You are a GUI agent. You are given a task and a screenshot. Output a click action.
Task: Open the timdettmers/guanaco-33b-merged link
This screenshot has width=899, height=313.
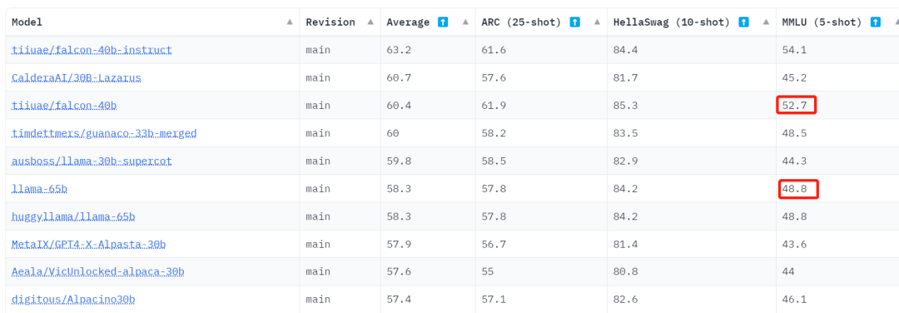click(x=104, y=133)
